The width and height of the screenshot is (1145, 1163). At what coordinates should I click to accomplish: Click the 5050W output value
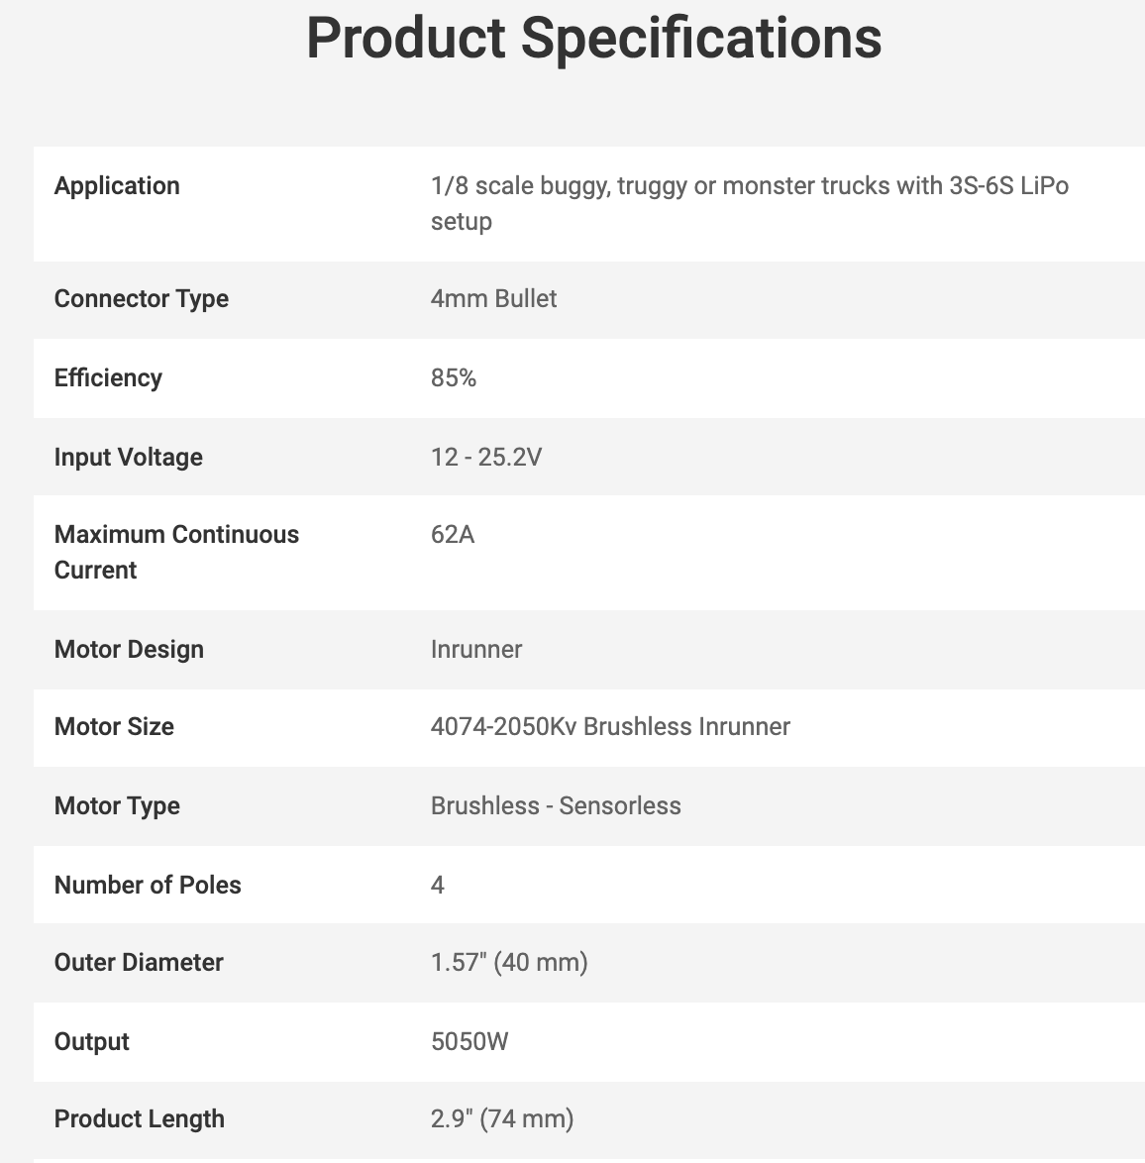click(469, 1042)
